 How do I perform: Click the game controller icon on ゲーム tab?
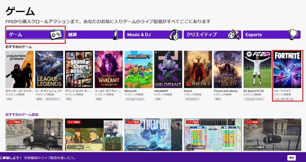(x=56, y=35)
